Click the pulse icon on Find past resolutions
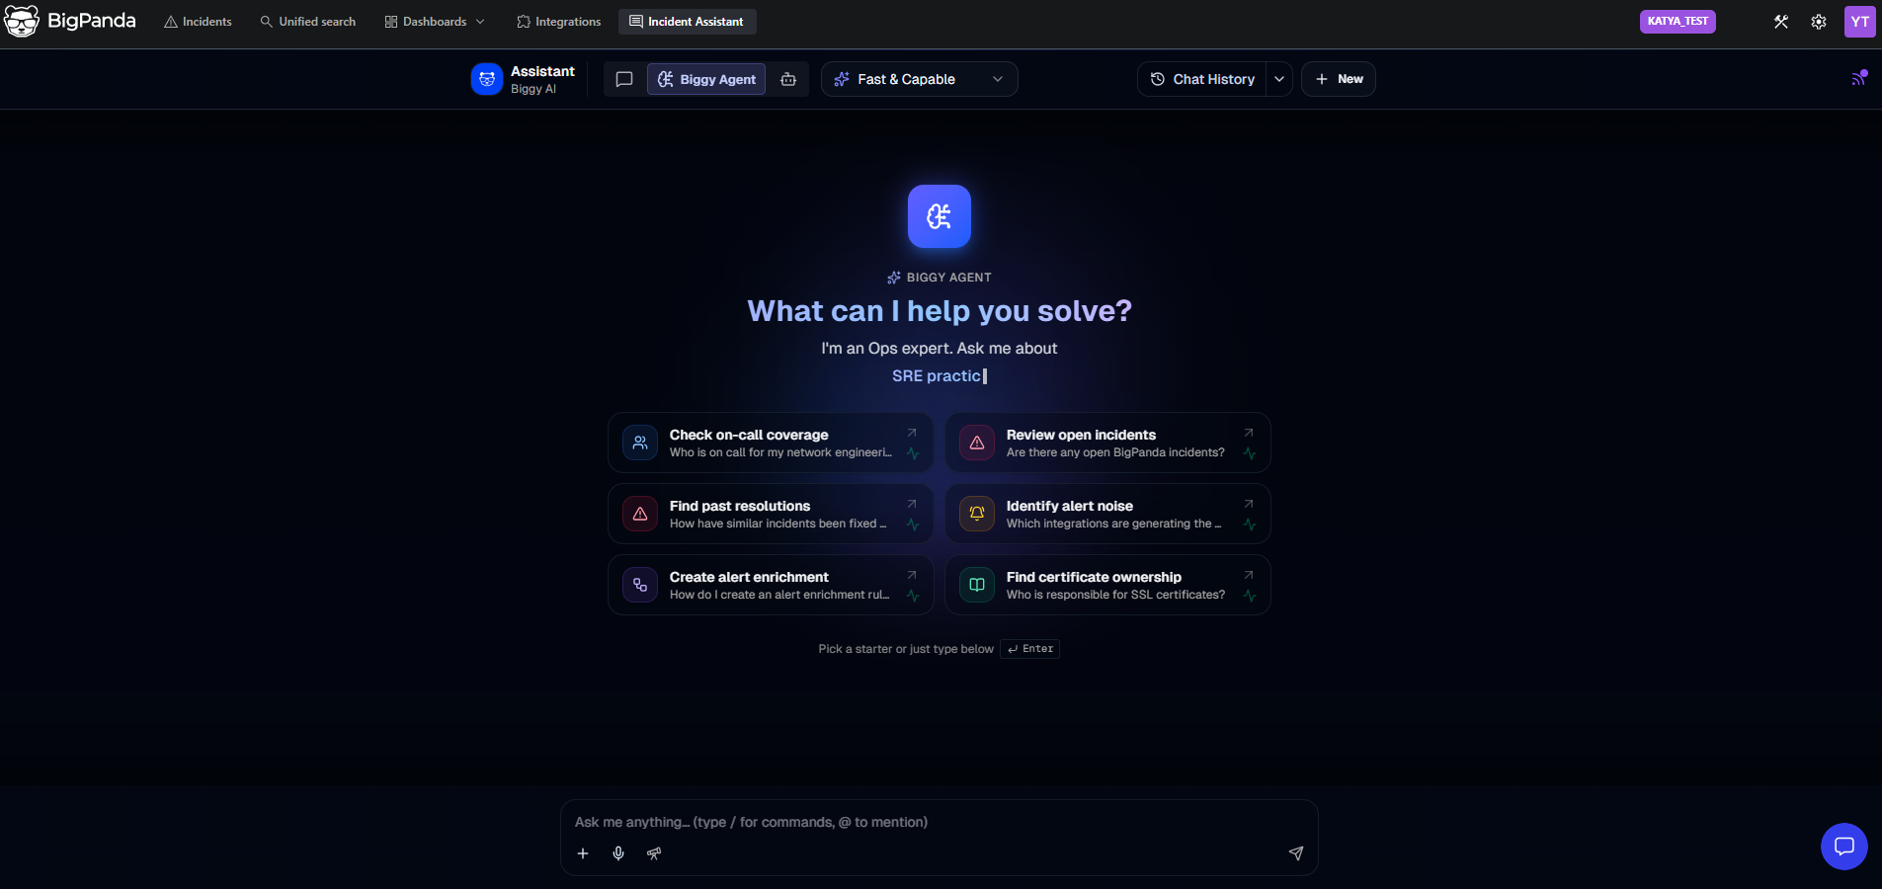Screen dimensions: 1882x889 [x=913, y=525]
